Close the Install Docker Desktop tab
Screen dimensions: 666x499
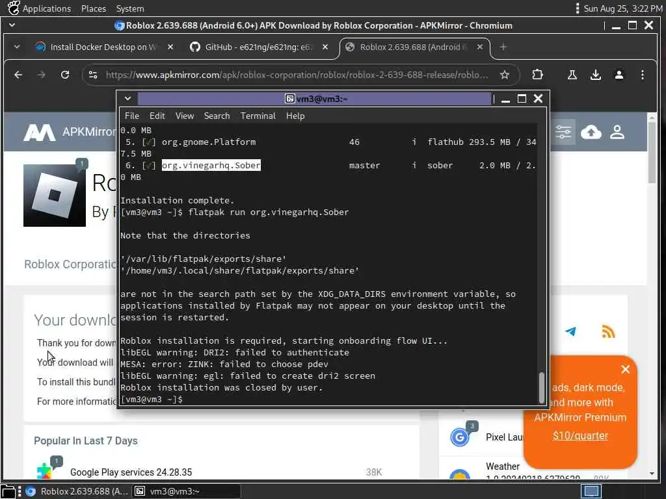[x=170, y=47]
